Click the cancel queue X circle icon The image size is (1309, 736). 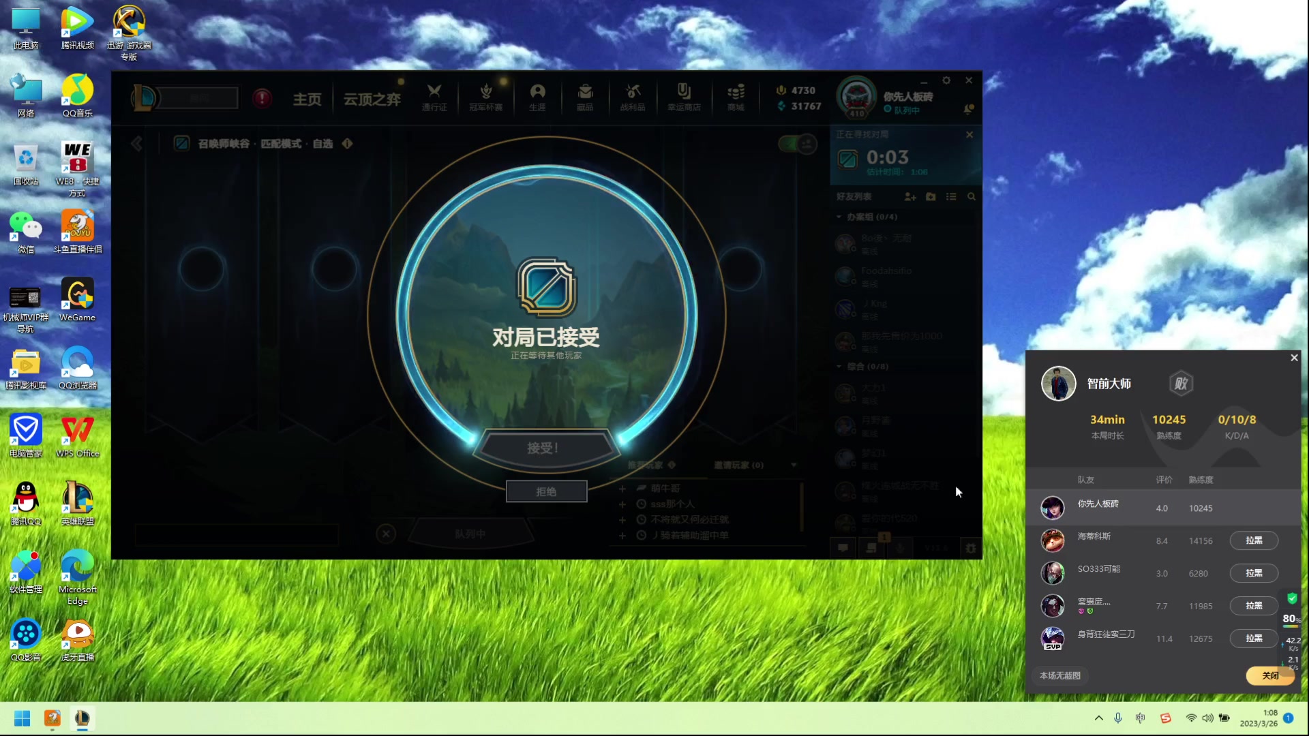(386, 534)
